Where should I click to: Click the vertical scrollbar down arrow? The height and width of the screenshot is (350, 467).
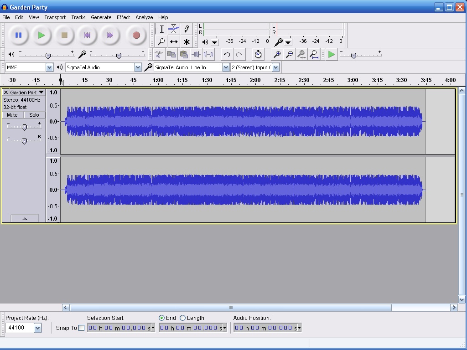[x=462, y=300]
